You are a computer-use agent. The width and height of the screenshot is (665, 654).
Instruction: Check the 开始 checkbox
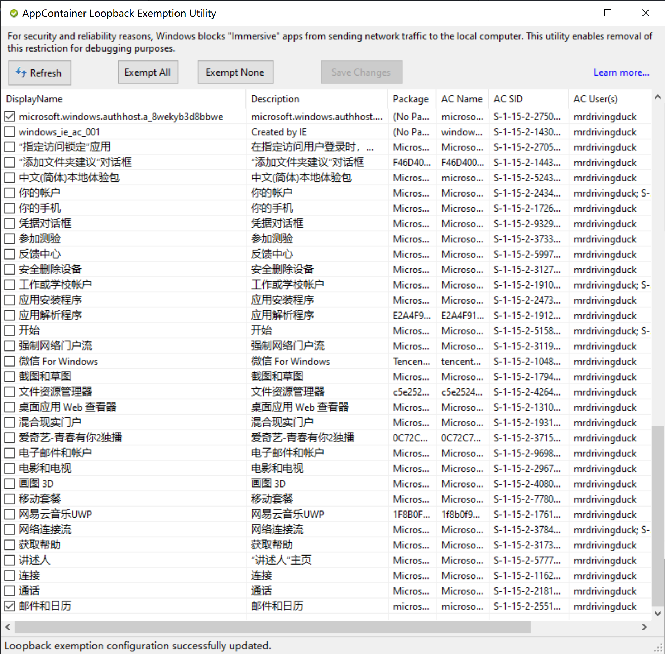(x=10, y=331)
